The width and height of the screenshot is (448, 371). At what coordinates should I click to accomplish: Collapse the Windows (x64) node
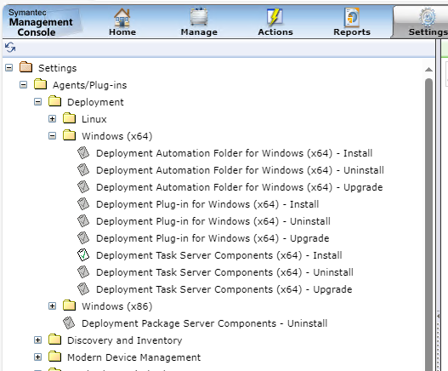click(x=53, y=135)
